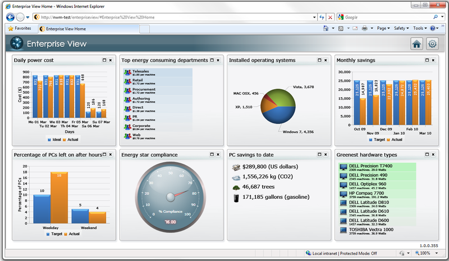Close the Energy star compliance panel

coord(218,155)
